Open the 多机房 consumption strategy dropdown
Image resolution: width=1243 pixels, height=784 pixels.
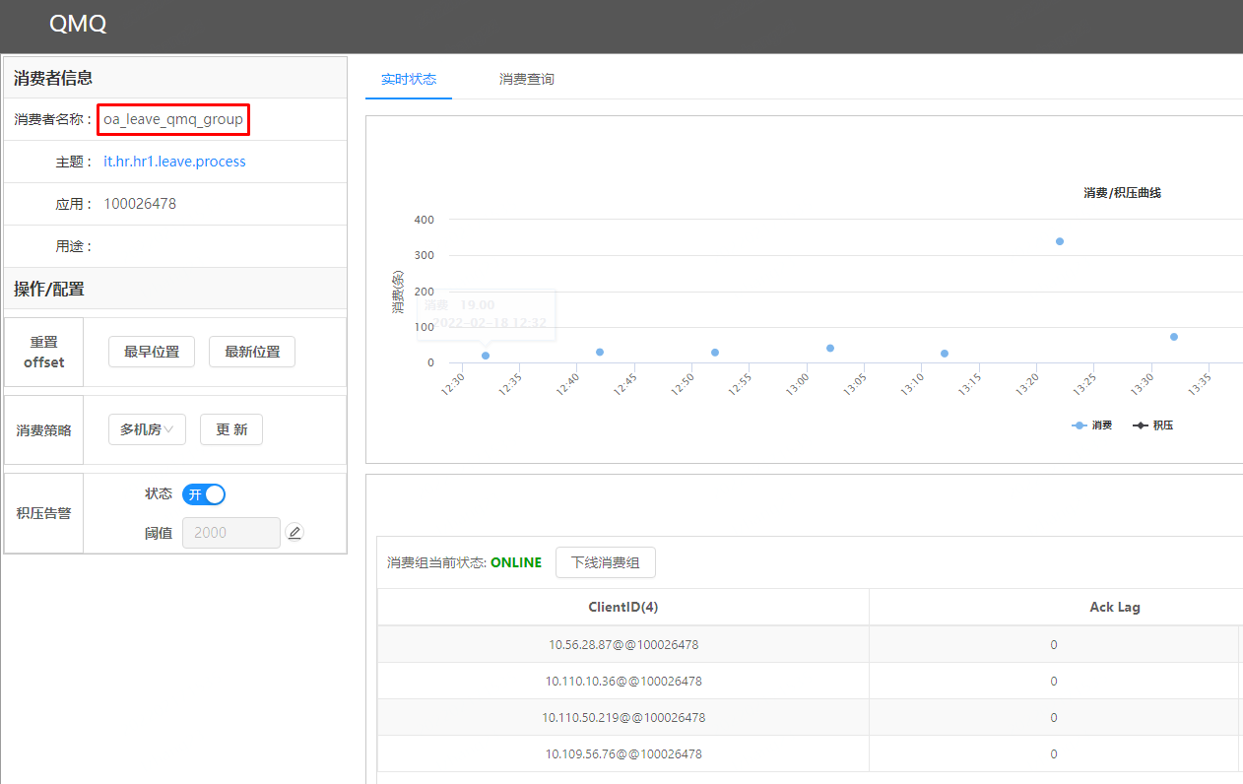[x=147, y=429]
